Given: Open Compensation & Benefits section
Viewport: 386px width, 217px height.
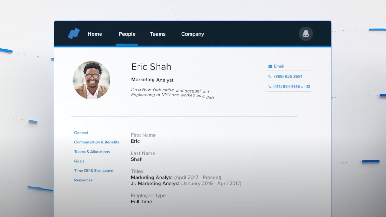Looking at the screenshot, I should pos(96,142).
